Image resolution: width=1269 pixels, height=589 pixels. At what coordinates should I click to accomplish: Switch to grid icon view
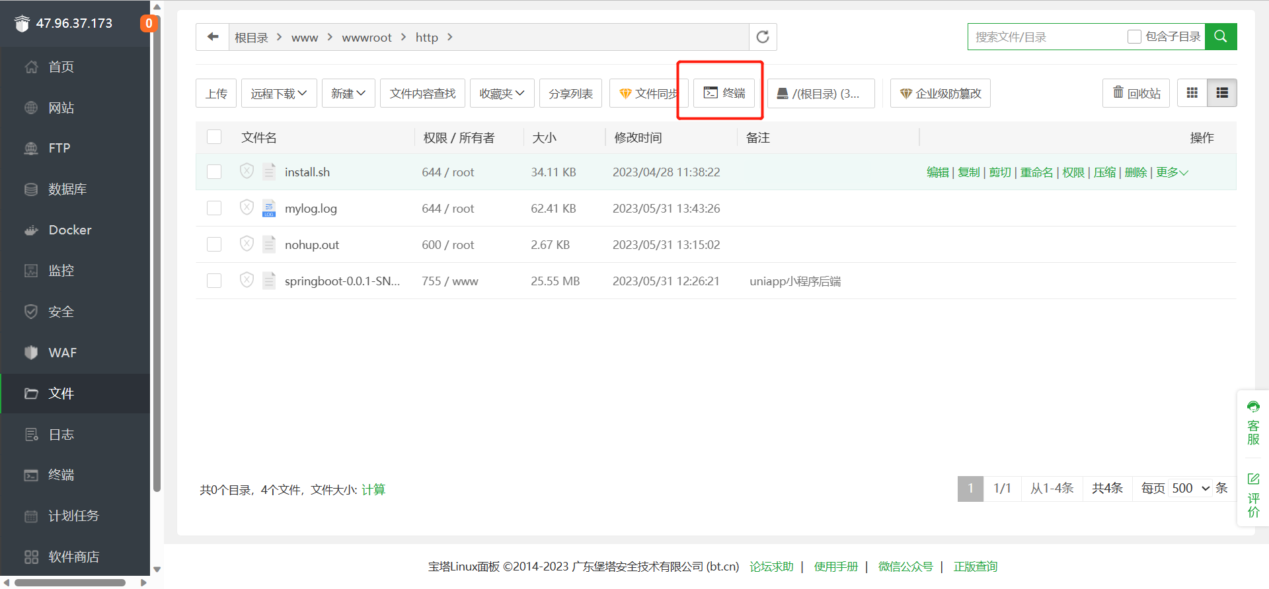click(x=1192, y=93)
